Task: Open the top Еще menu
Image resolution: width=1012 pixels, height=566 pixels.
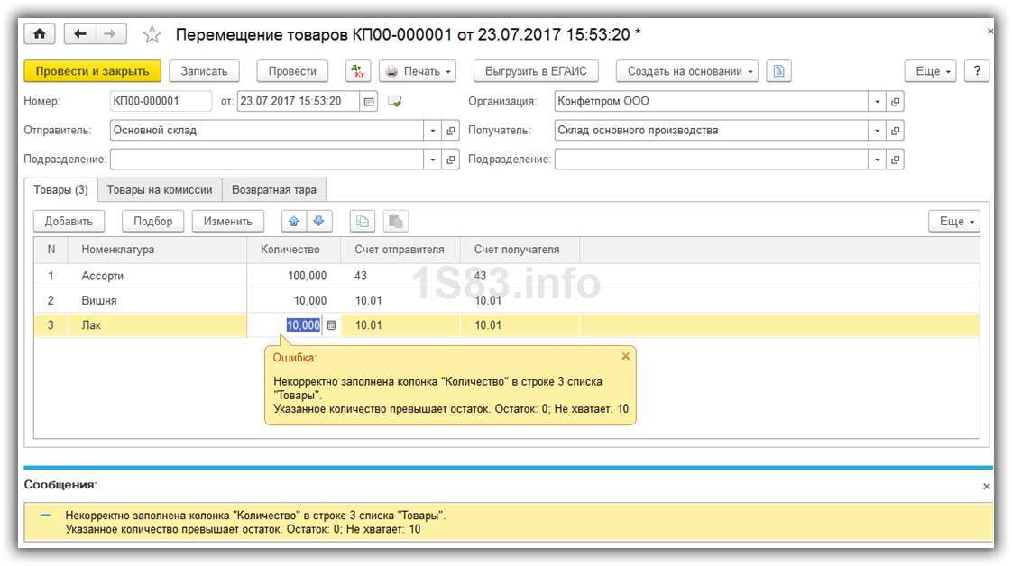Action: (932, 71)
